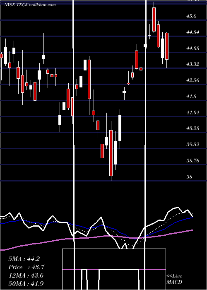Image resolution: width=207 pixels, height=290 pixels.
Task: Click the Price : 43.7 reading
Action: tap(26, 267)
